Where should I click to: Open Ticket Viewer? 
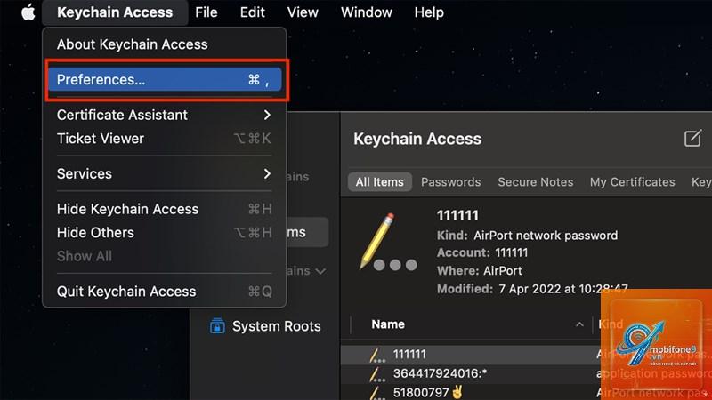[x=165, y=139]
